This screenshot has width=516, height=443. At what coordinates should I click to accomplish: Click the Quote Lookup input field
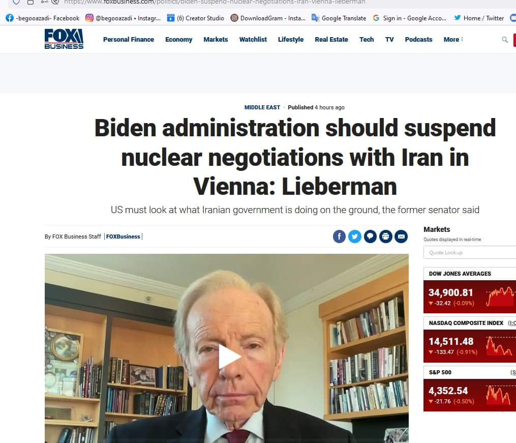[470, 252]
